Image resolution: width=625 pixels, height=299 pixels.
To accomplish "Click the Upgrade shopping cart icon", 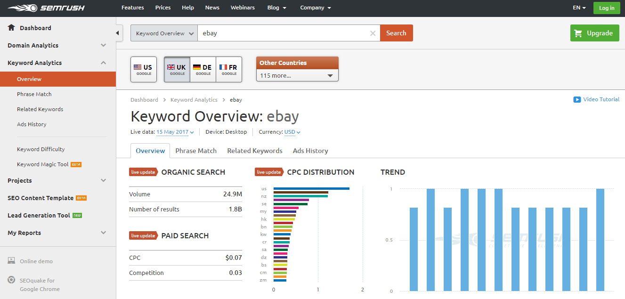I will (x=578, y=33).
